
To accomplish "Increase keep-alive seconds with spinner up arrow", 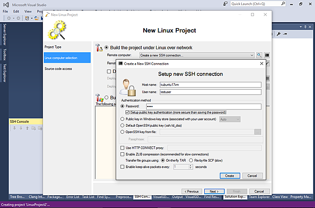I will 190,166.
